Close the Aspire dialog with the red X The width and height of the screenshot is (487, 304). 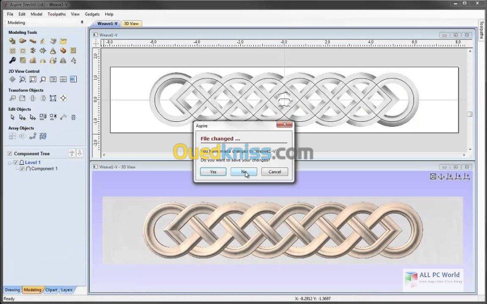[x=284, y=125]
